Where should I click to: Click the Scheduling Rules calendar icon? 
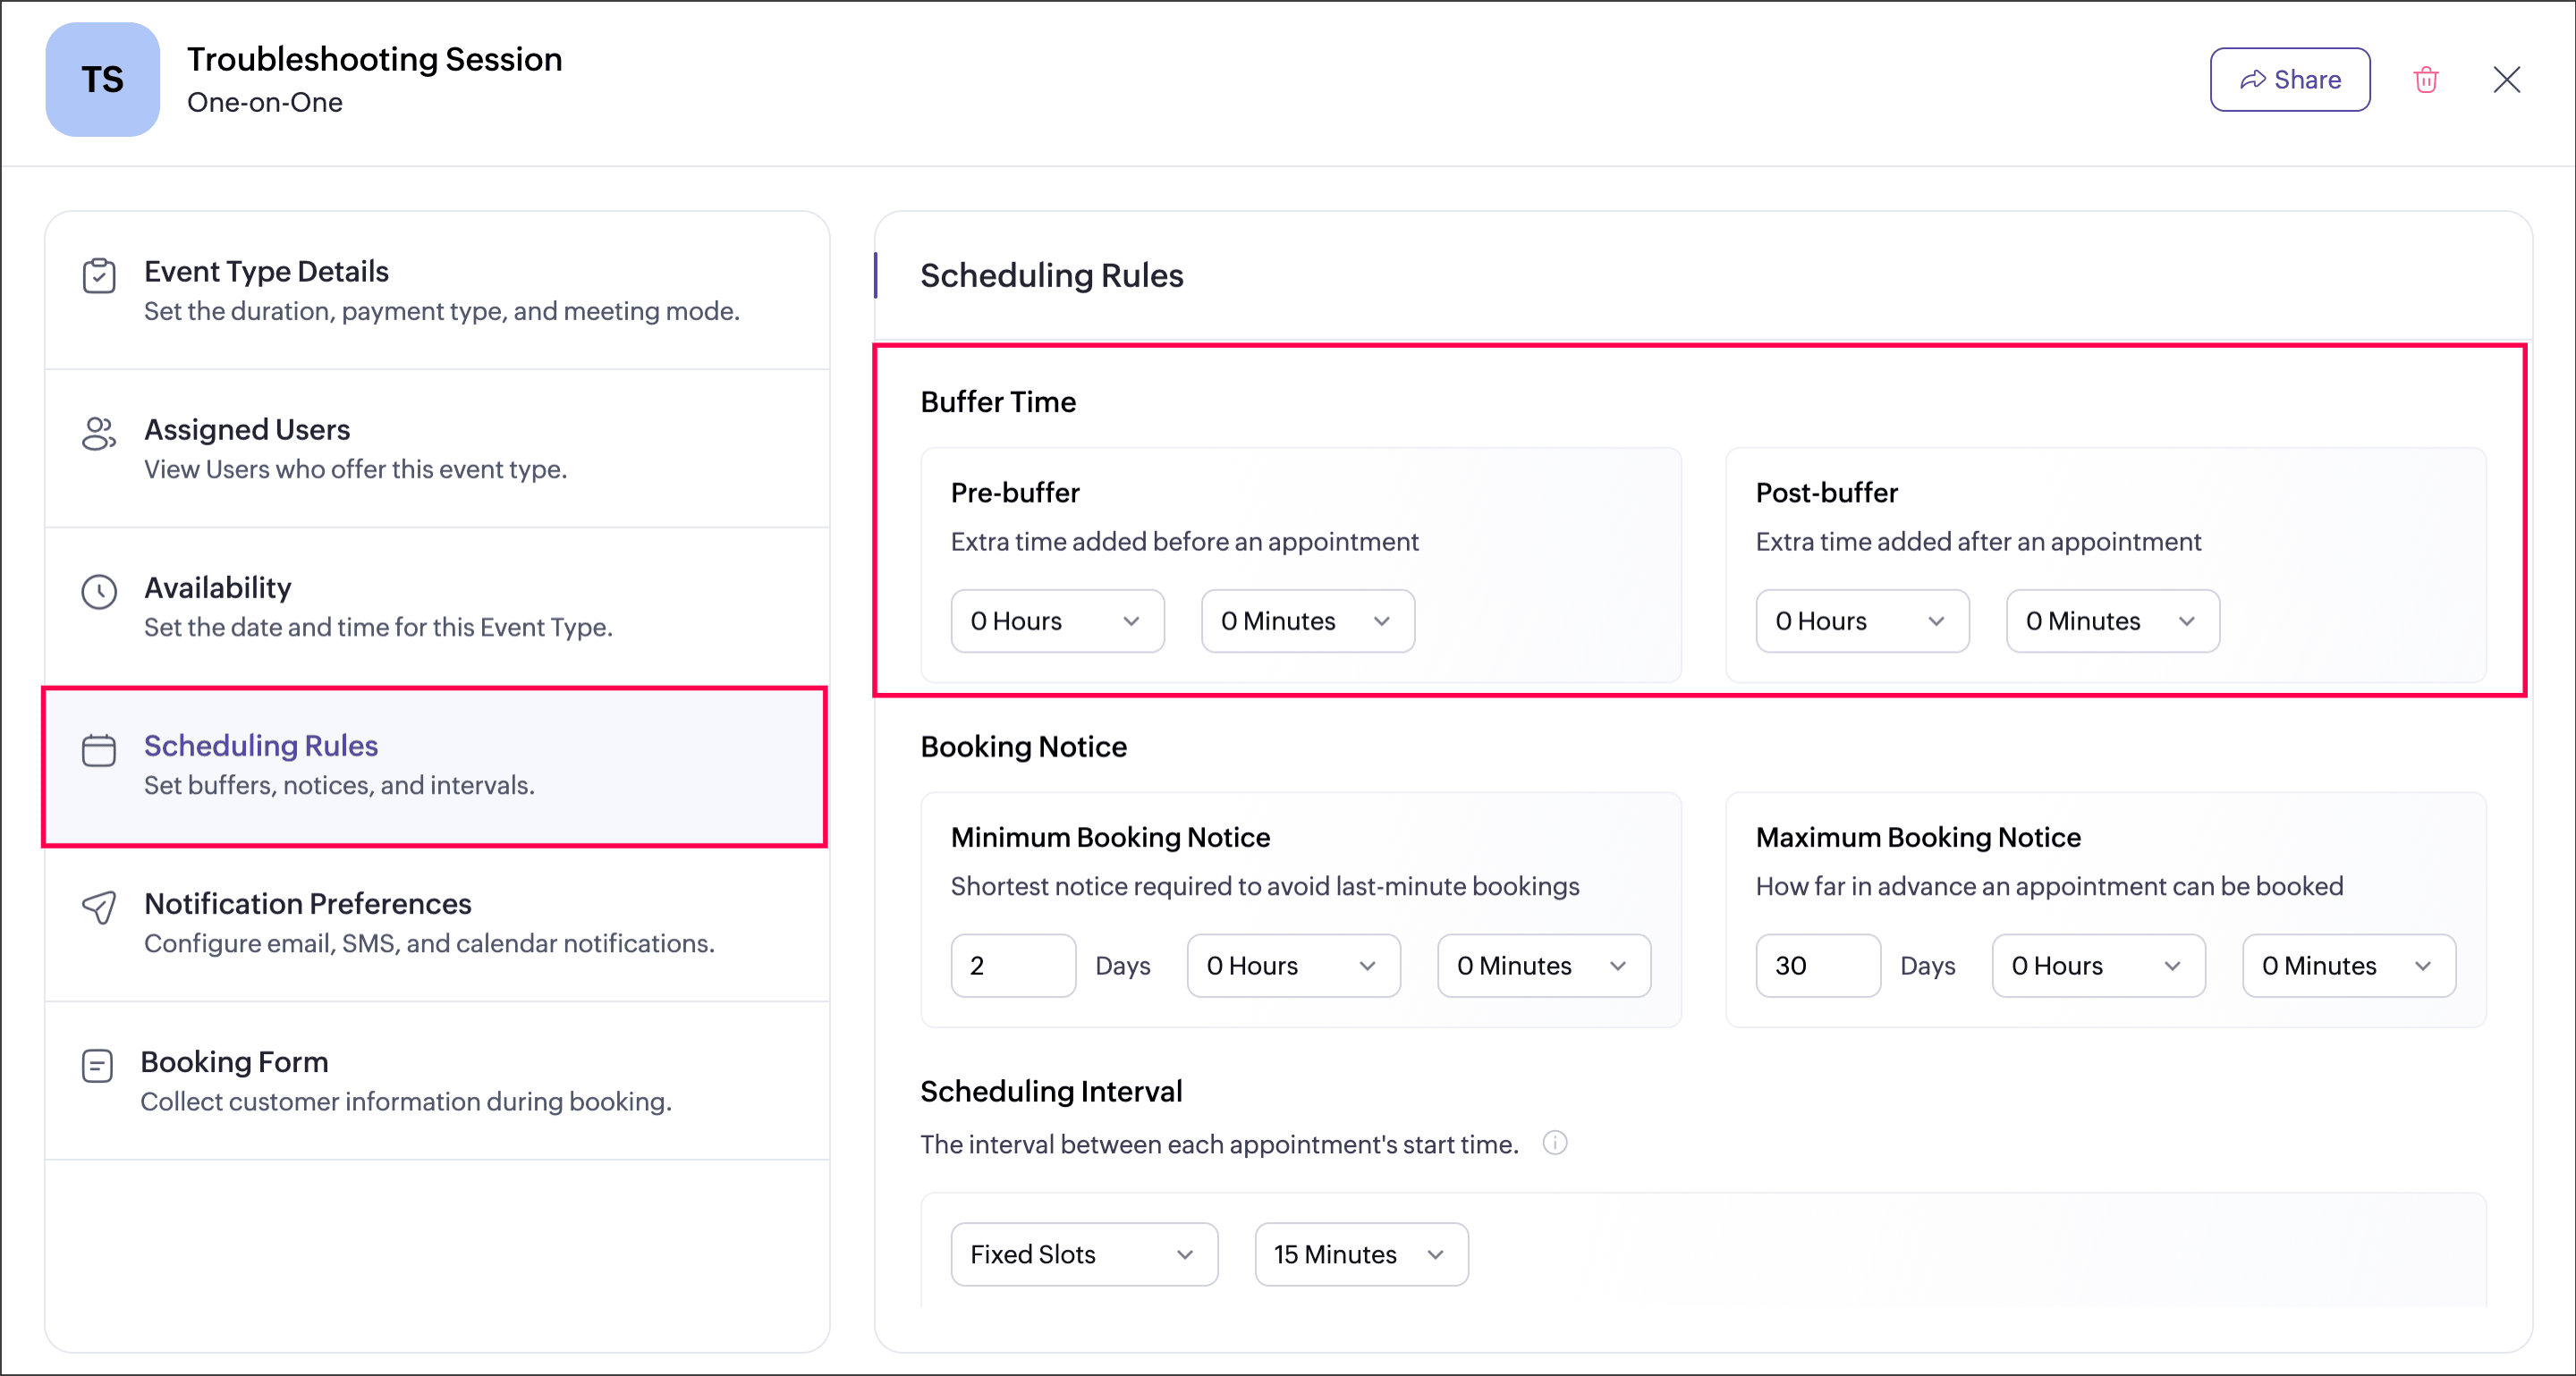pyautogui.click(x=99, y=749)
